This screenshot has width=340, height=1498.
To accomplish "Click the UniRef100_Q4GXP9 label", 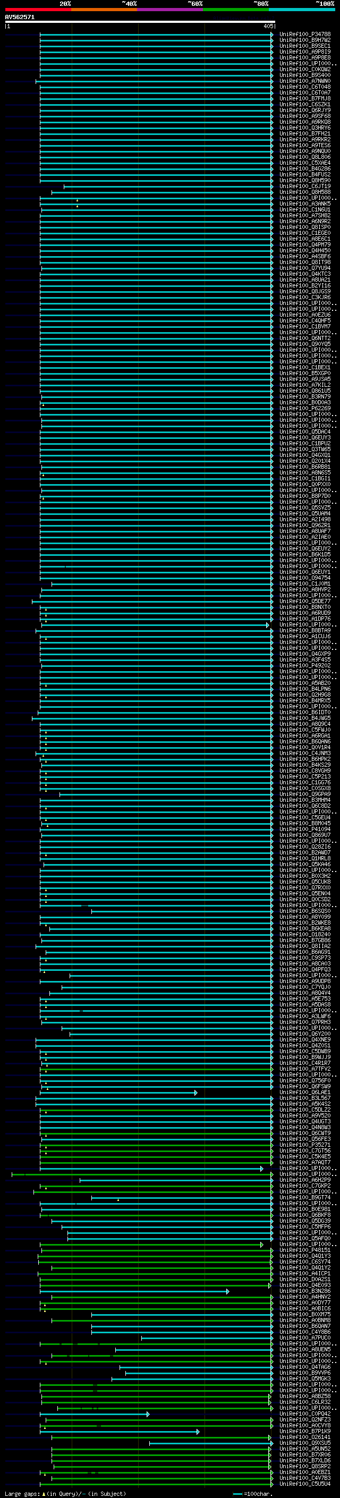I will coord(305,653).
